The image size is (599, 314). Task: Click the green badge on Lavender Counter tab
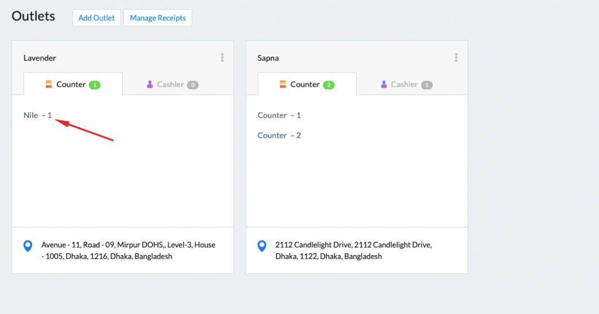[x=95, y=85]
